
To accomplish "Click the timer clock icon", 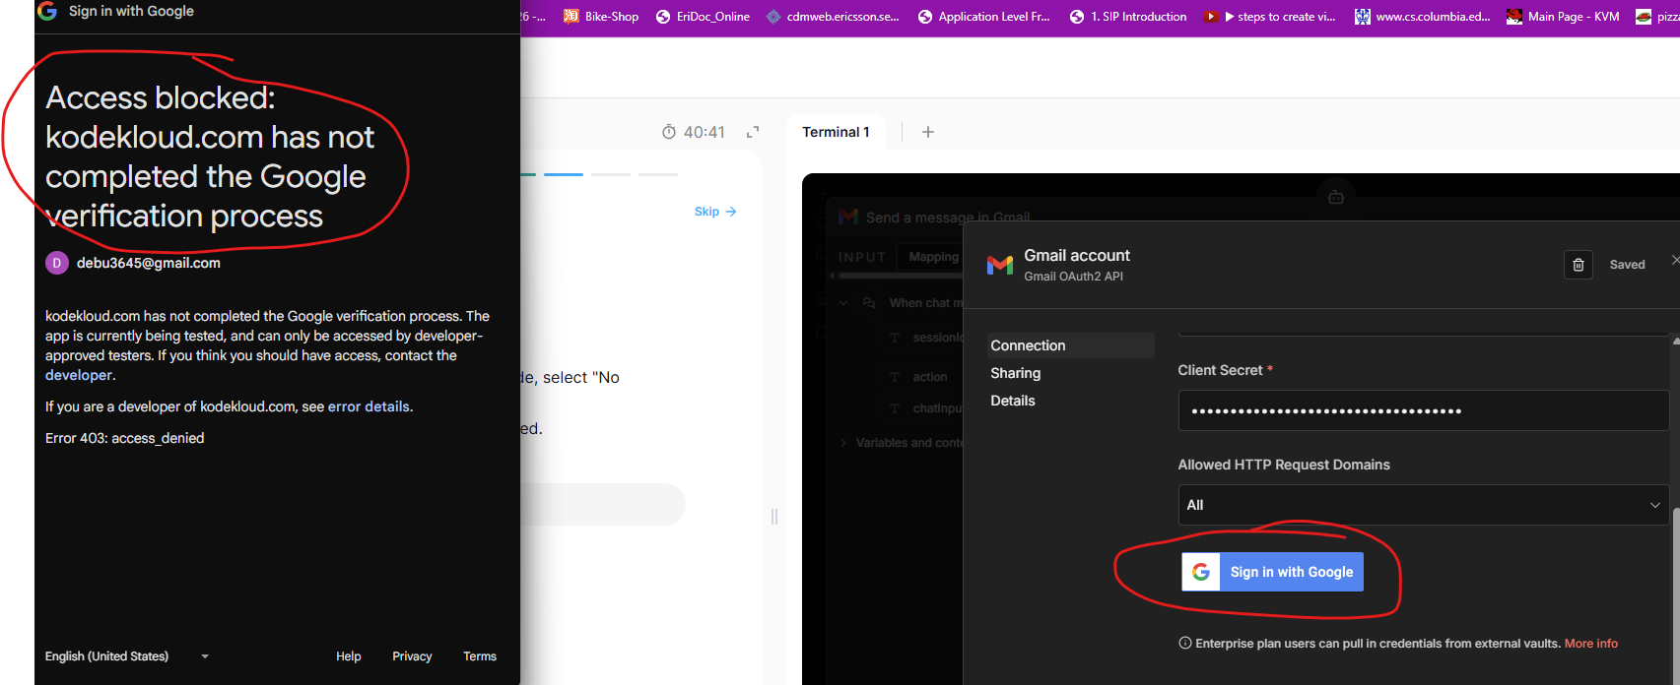I will pyautogui.click(x=669, y=132).
